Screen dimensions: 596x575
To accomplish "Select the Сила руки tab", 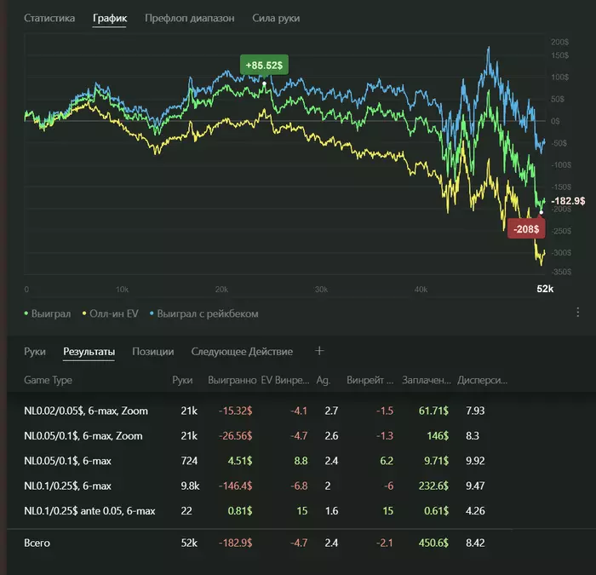I will (276, 18).
